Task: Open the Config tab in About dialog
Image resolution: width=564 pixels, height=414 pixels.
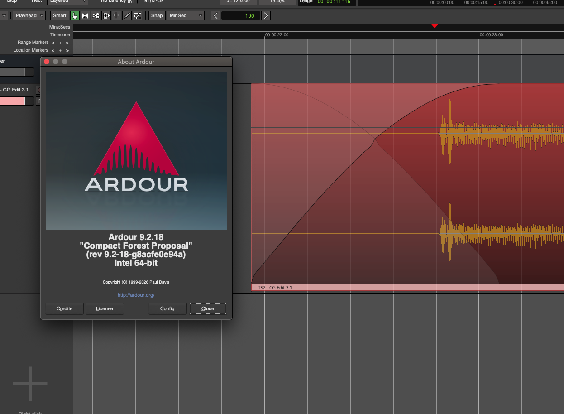Action: pos(167,308)
